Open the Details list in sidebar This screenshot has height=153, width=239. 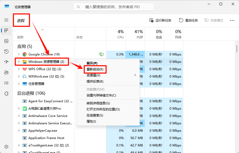point(6,83)
